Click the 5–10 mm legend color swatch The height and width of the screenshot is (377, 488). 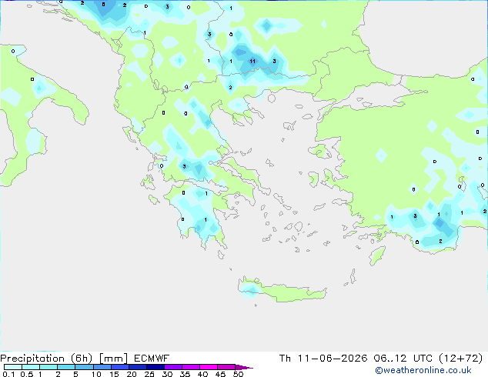tap(84, 367)
